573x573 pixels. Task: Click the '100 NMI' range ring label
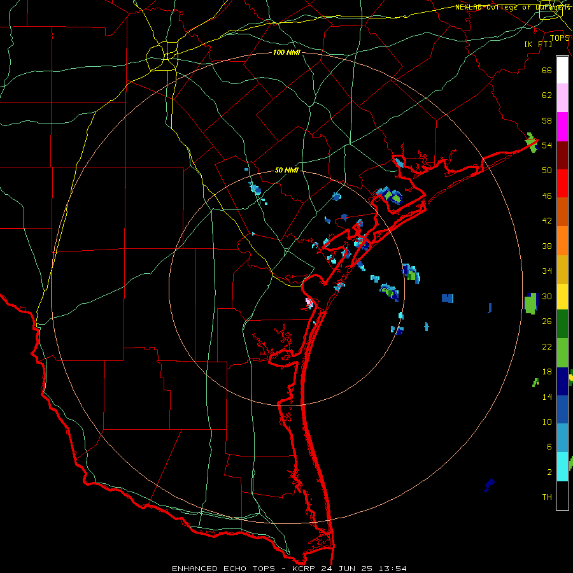click(x=286, y=52)
